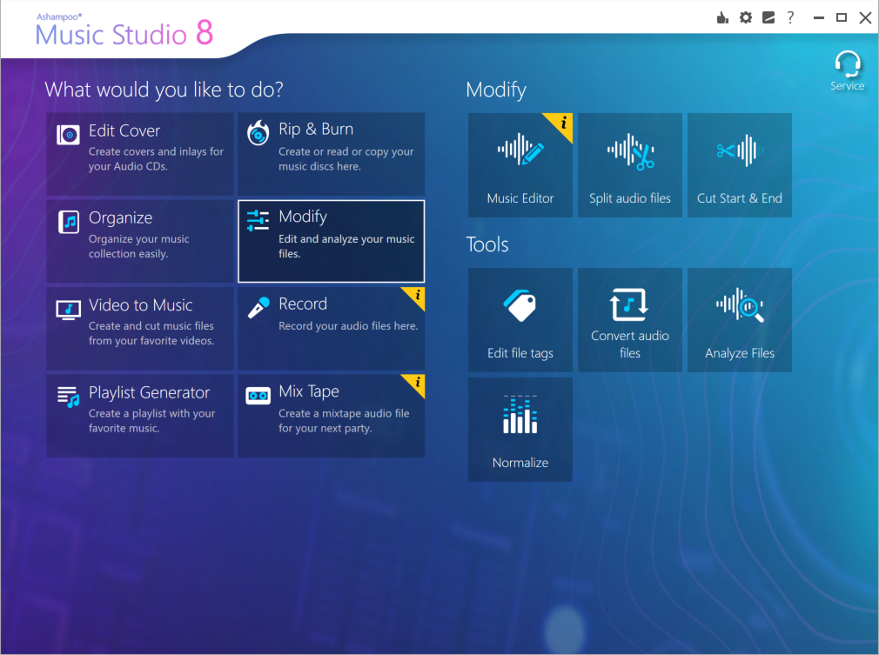This screenshot has height=655, width=879.
Task: Open the Music Editor tool
Action: pos(520,165)
